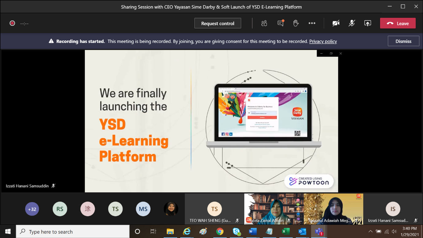Image resolution: width=423 pixels, height=238 pixels.
Task: Show hidden system tray icons chevron
Action: tap(370, 232)
